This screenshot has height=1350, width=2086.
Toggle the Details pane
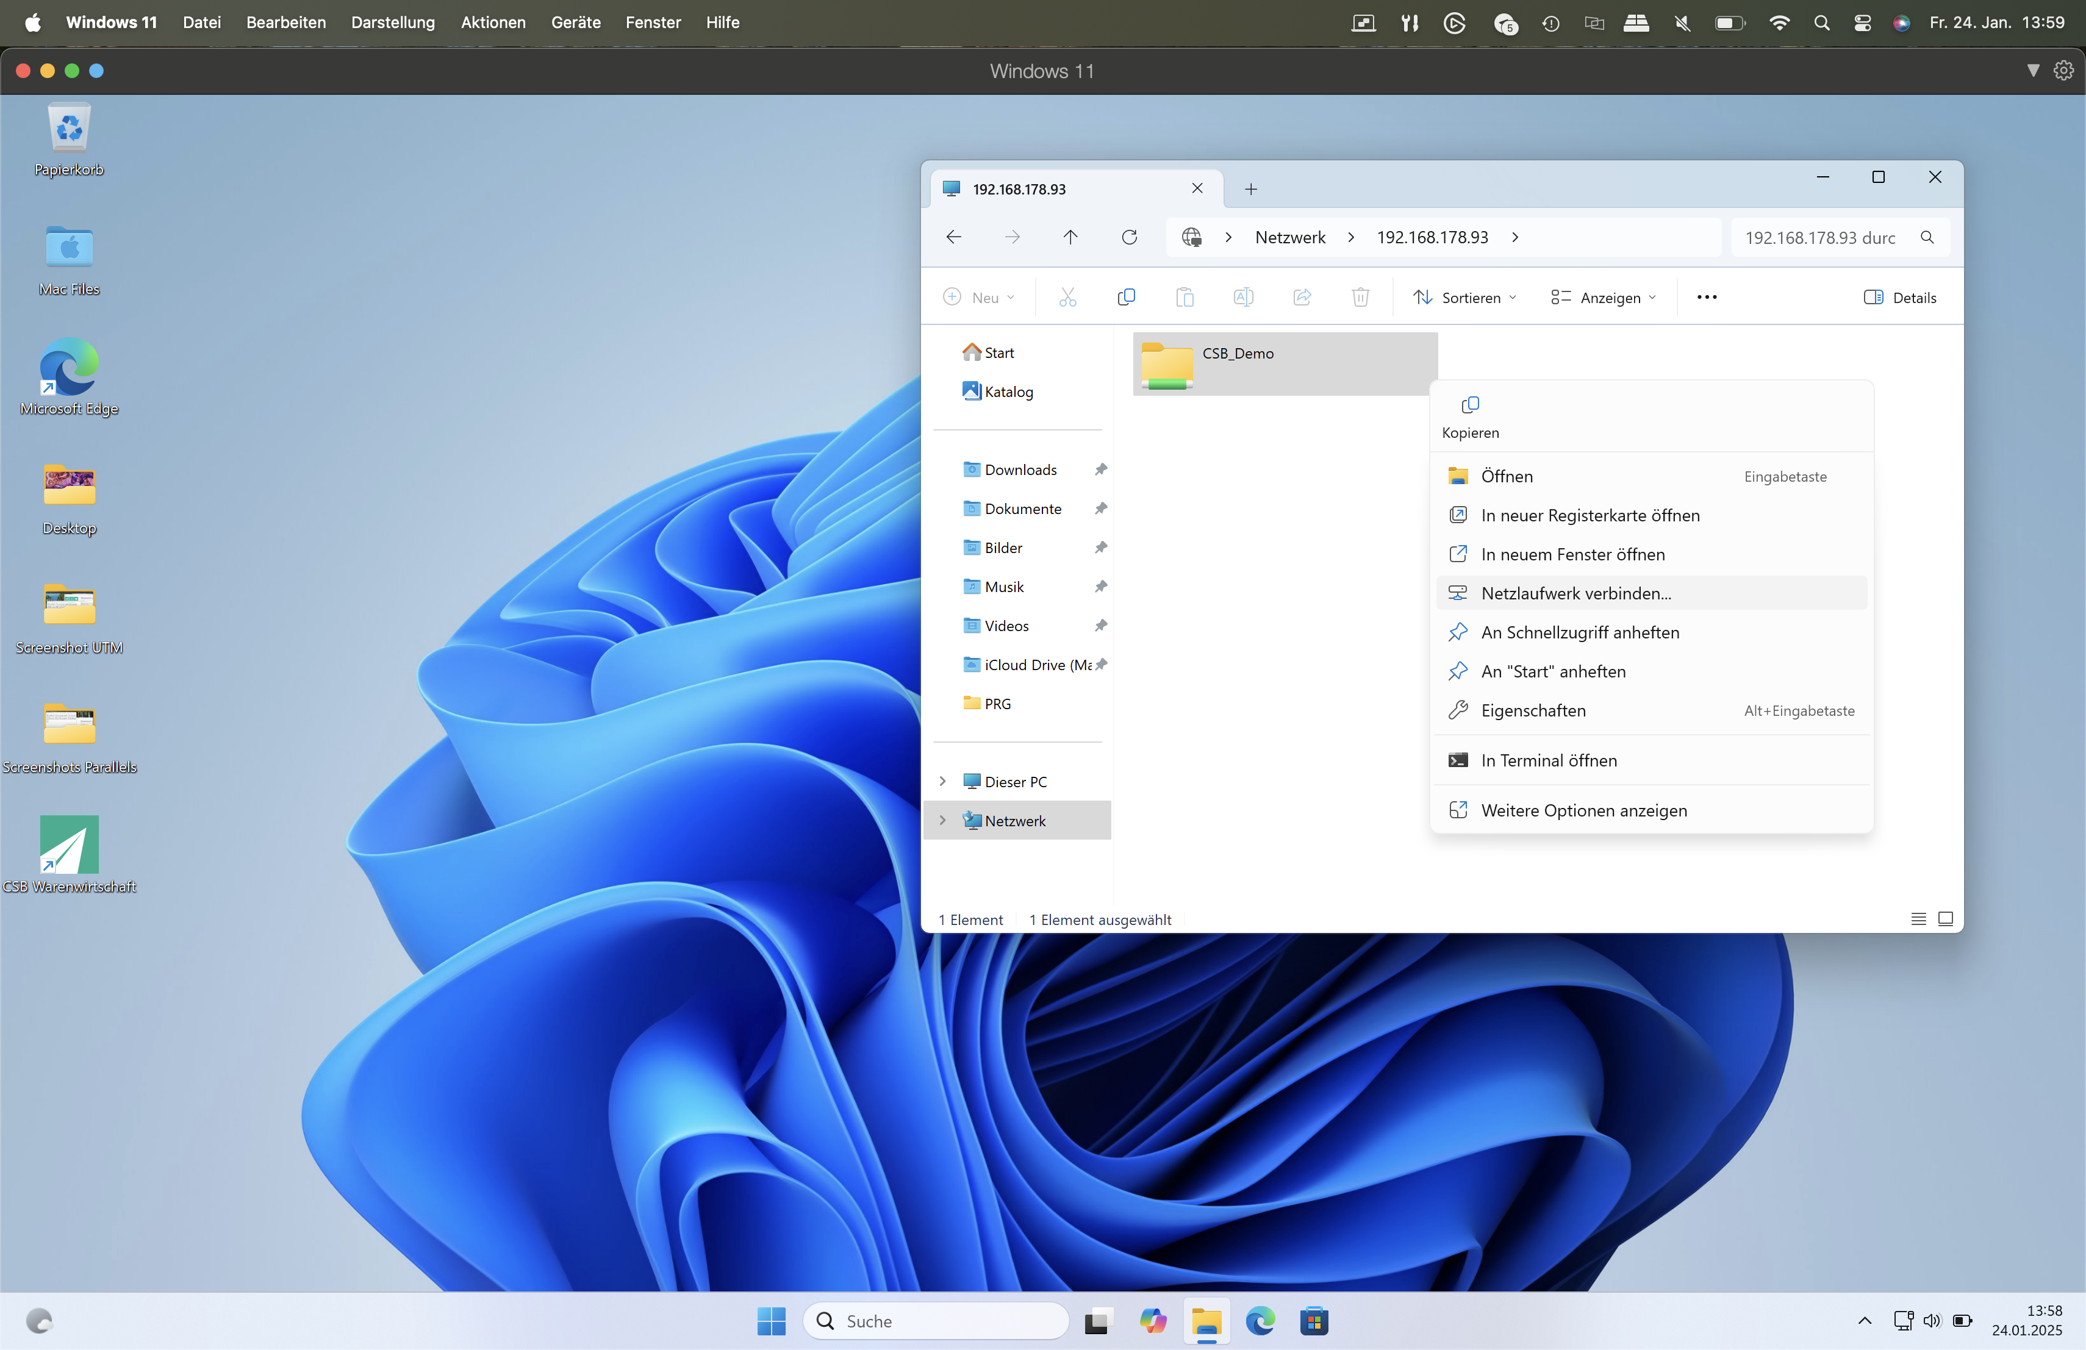(x=1899, y=298)
